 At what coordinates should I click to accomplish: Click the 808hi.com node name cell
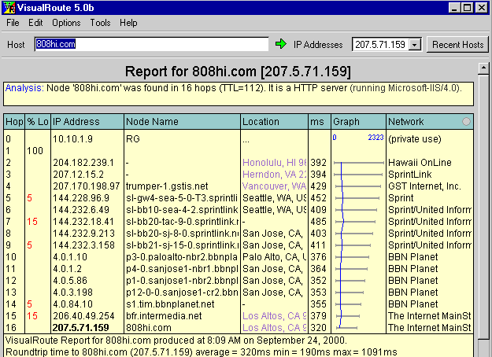(149, 328)
